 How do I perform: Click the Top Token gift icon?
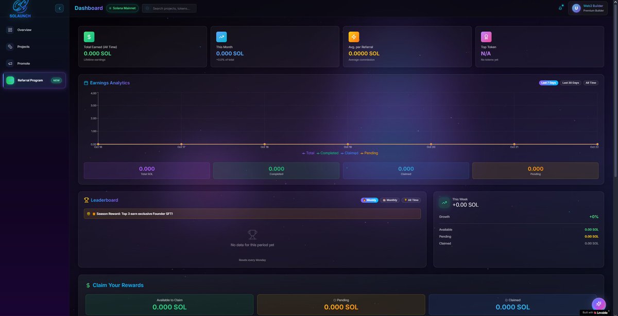pos(486,36)
